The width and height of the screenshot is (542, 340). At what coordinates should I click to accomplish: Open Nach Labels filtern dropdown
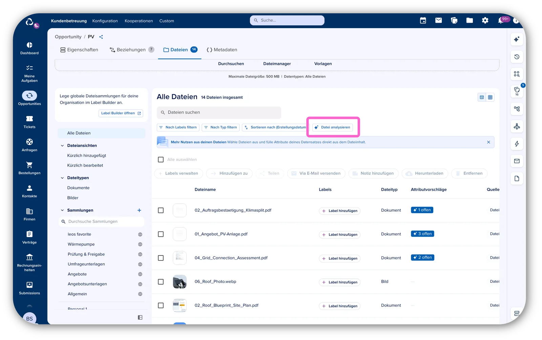point(178,127)
